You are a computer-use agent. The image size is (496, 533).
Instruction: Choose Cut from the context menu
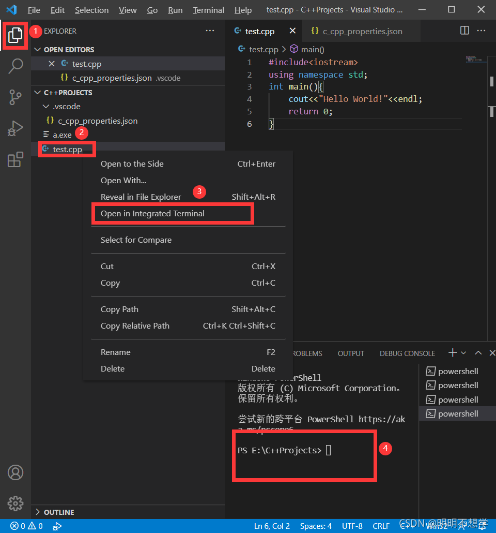(x=188, y=266)
